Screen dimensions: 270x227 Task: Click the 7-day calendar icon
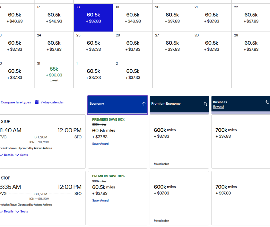click(x=37, y=102)
